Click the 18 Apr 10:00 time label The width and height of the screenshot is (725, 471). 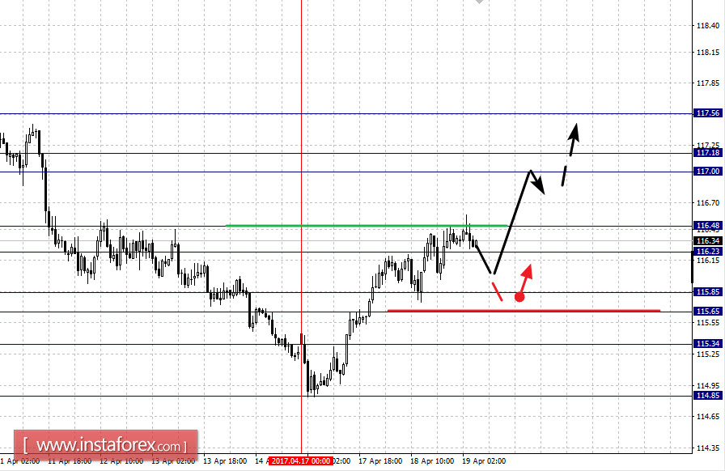point(432,461)
